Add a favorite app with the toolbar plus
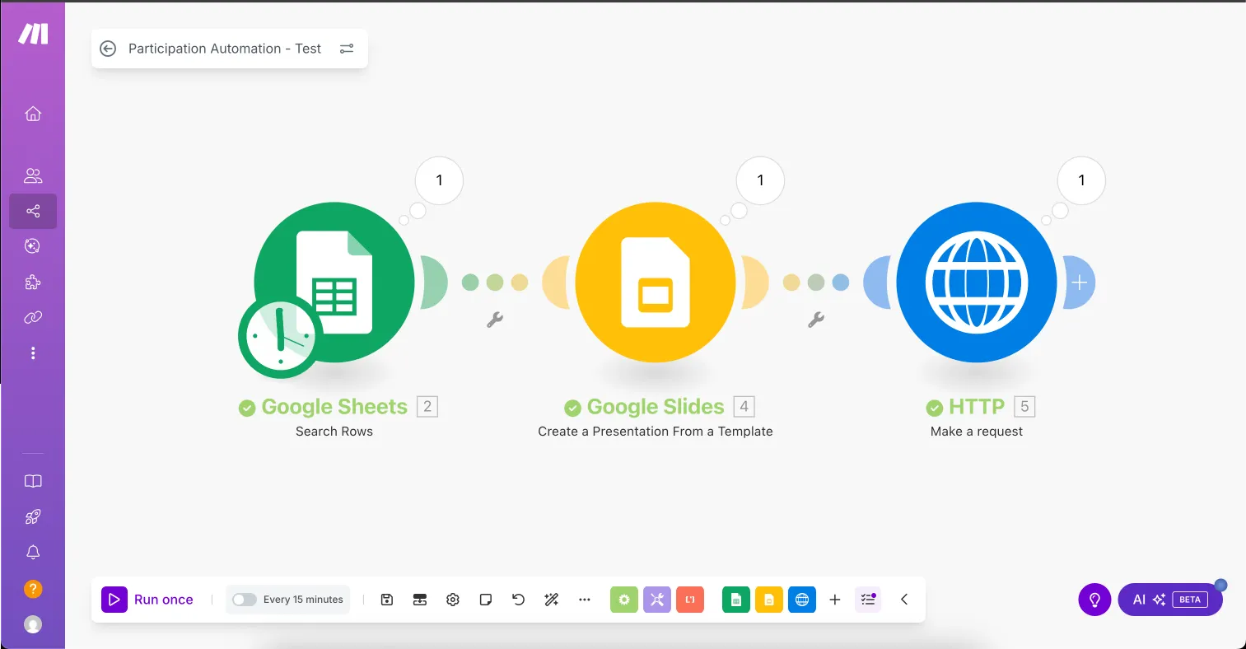 (835, 600)
